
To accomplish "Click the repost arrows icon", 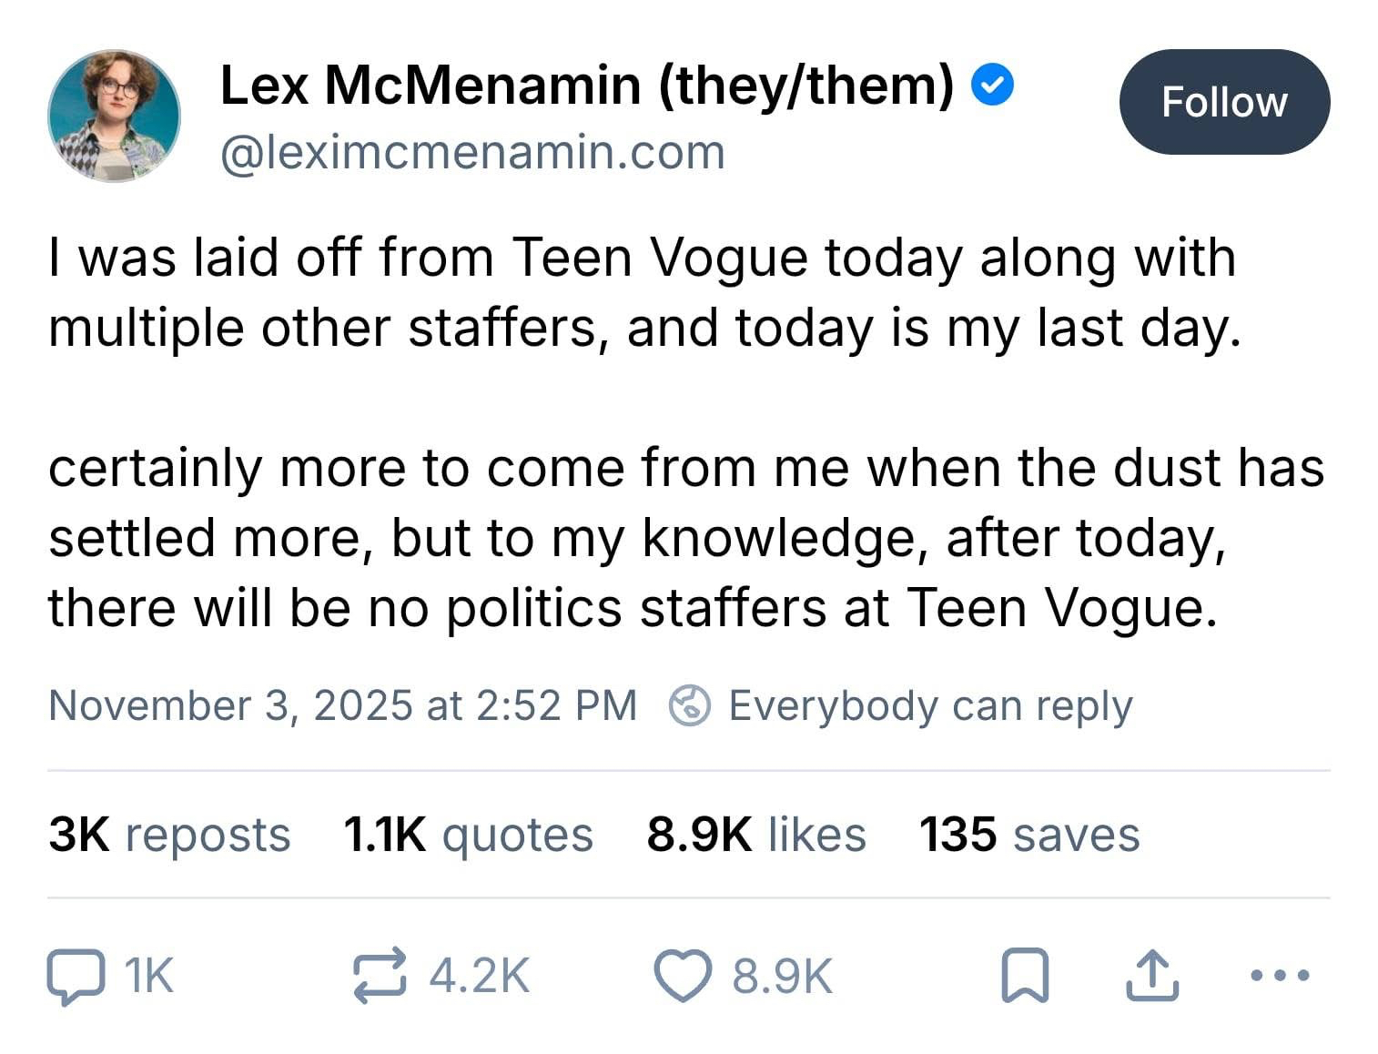I will click(x=379, y=977).
